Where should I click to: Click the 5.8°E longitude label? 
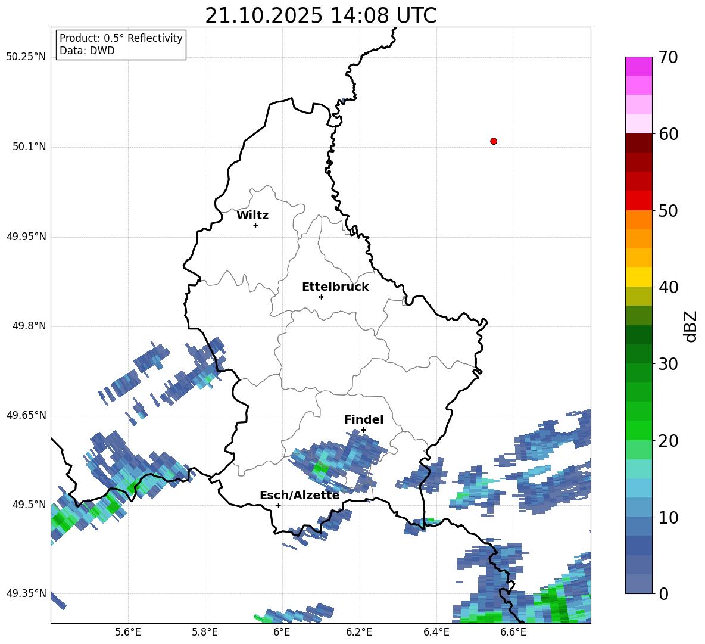click(x=205, y=632)
